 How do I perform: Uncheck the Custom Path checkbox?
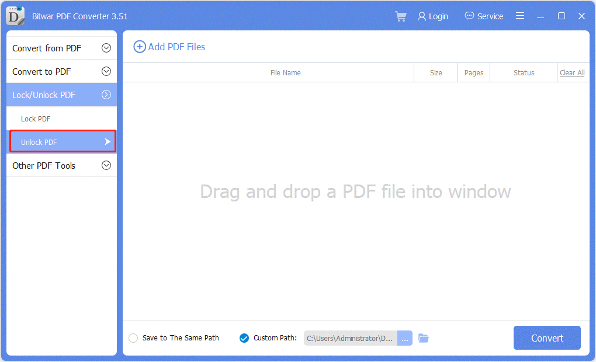pyautogui.click(x=244, y=337)
